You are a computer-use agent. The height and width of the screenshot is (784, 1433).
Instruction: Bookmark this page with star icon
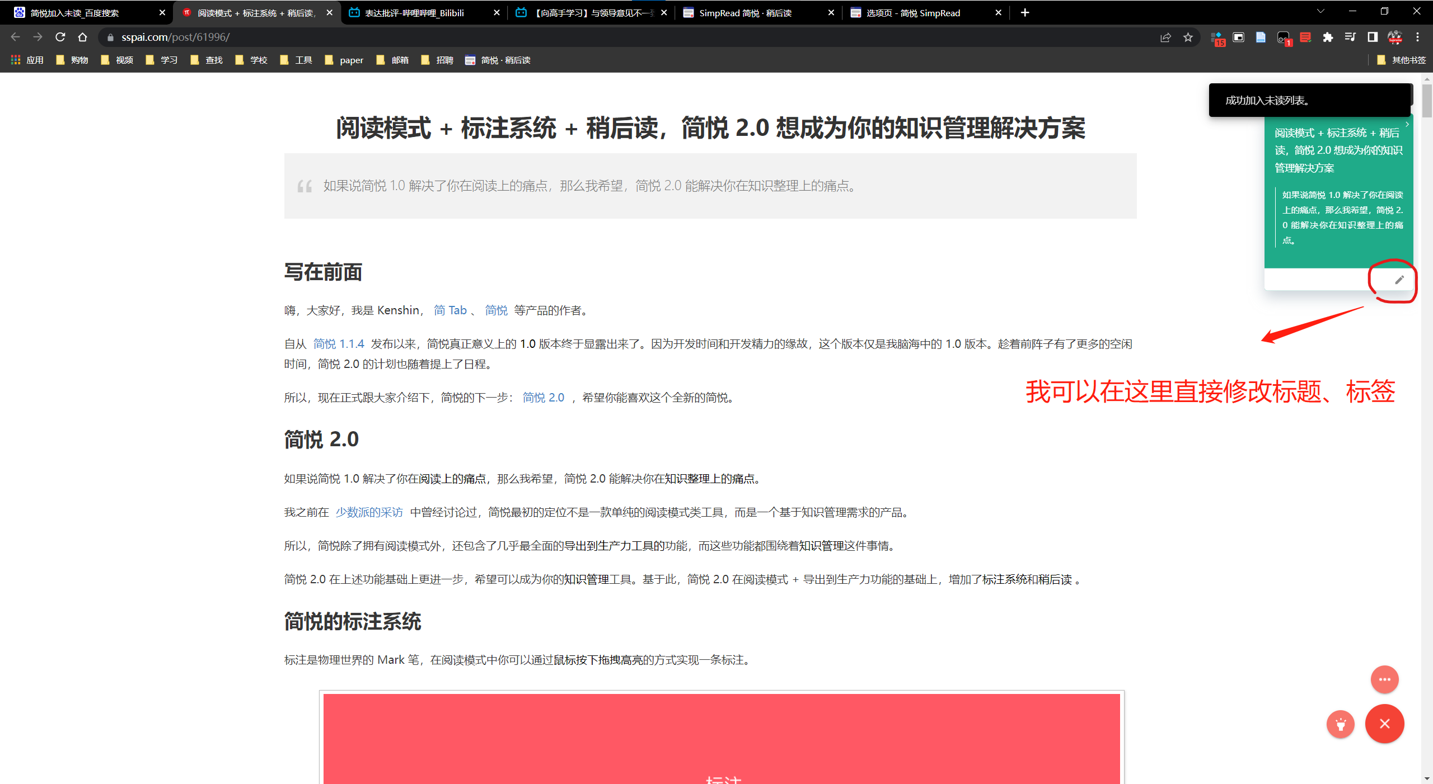(x=1188, y=37)
